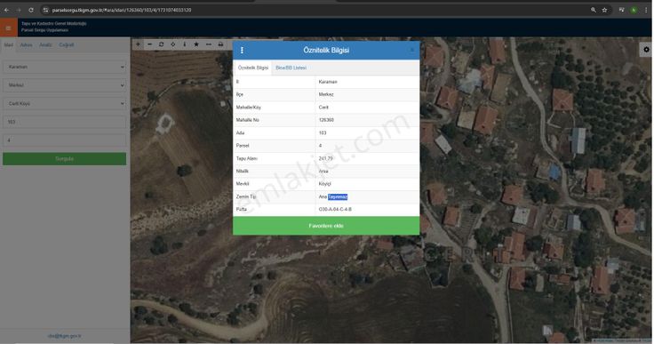Click the Tapu Alanı row label
This screenshot has width=654, height=344.
[x=247, y=158]
